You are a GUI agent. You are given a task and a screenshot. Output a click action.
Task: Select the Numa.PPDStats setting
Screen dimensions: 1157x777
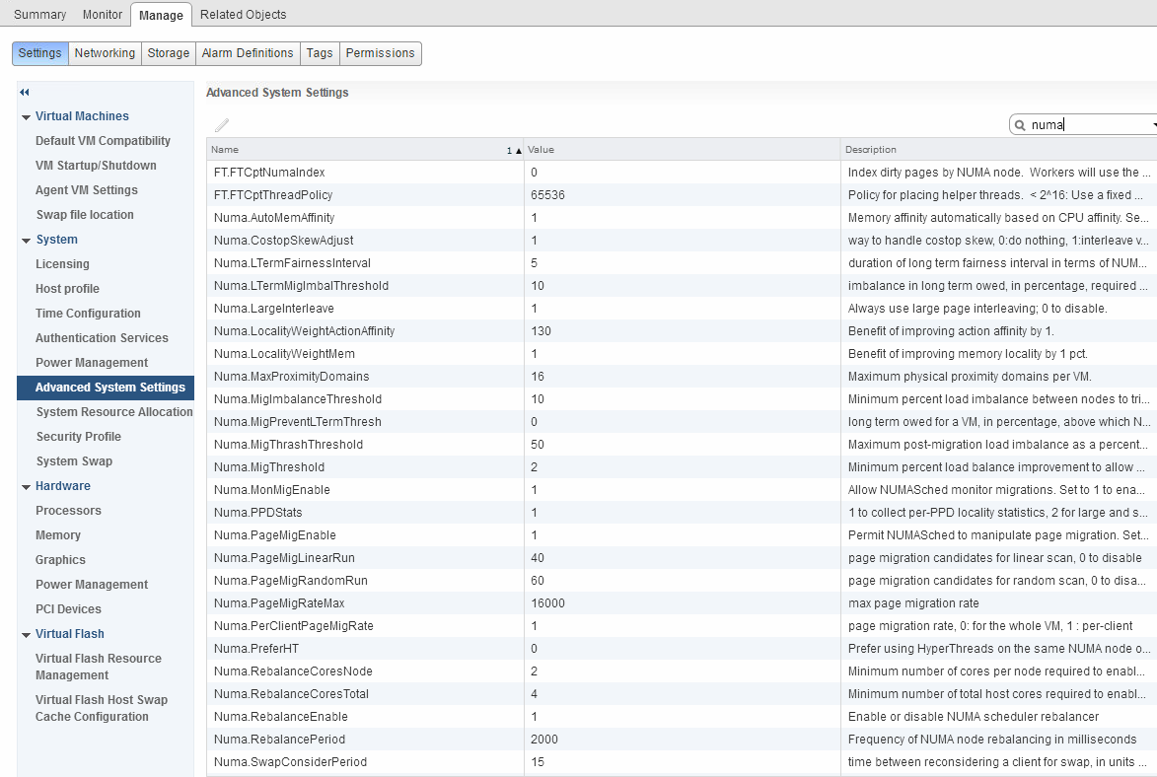(x=682, y=513)
